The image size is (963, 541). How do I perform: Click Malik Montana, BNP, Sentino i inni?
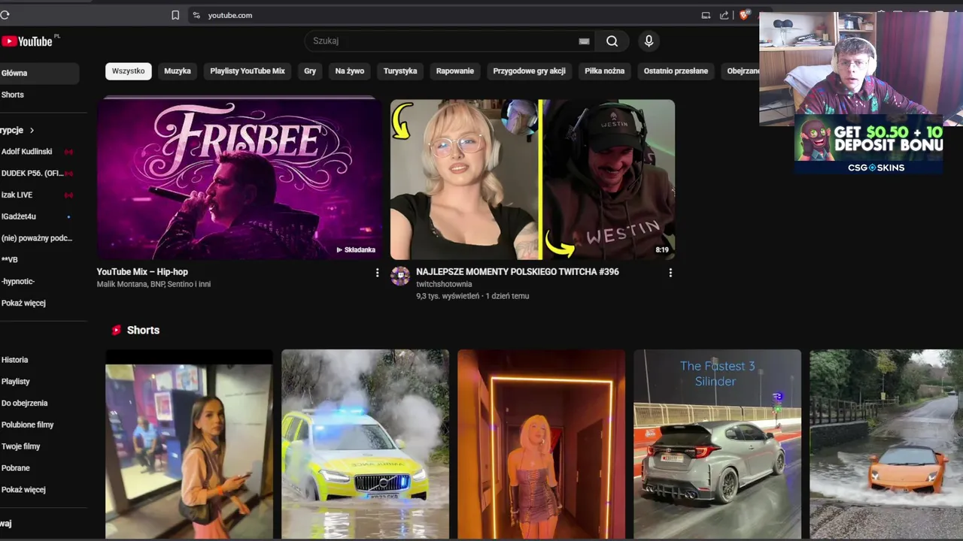click(x=153, y=284)
